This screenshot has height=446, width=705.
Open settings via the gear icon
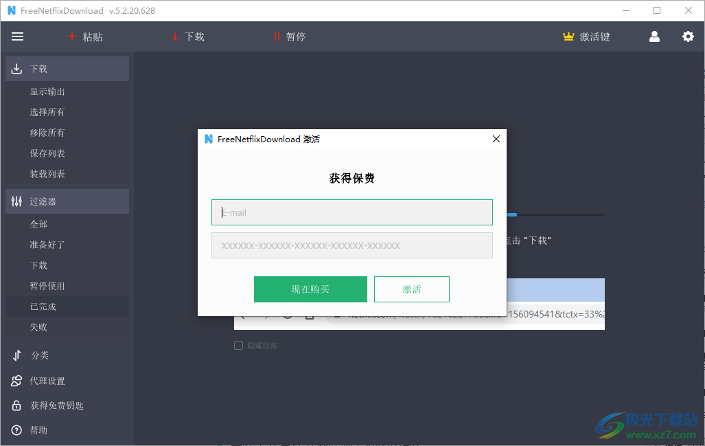[688, 36]
